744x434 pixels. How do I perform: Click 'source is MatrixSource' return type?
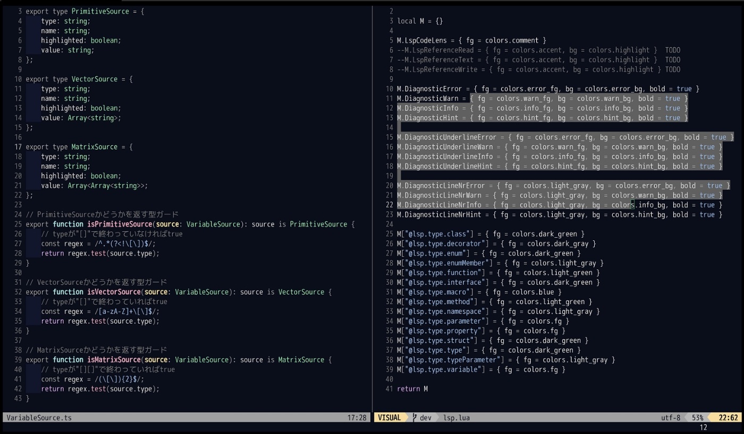click(282, 360)
